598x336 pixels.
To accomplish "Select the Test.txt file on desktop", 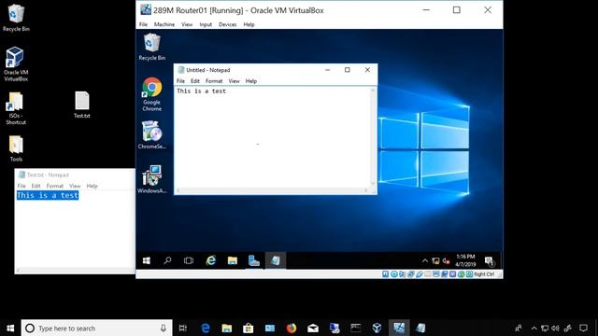I will tap(82, 105).
